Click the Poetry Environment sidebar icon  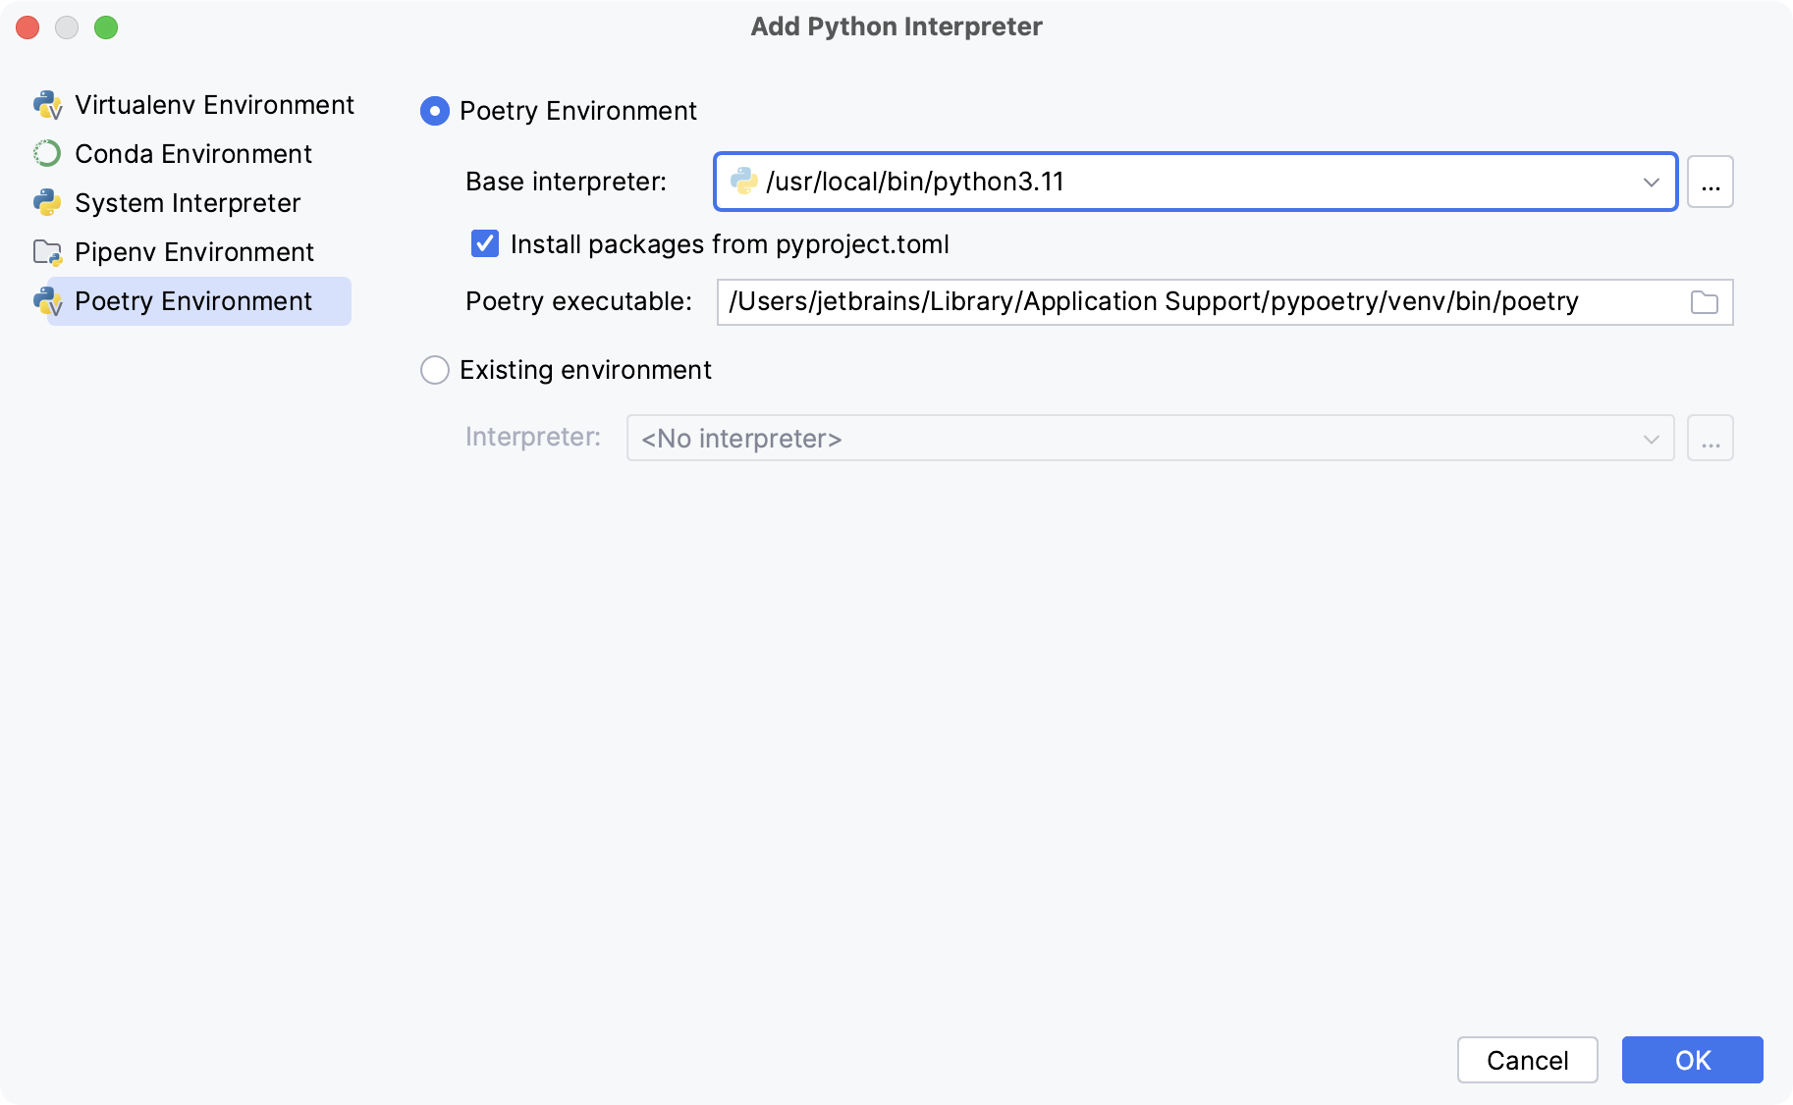47,301
